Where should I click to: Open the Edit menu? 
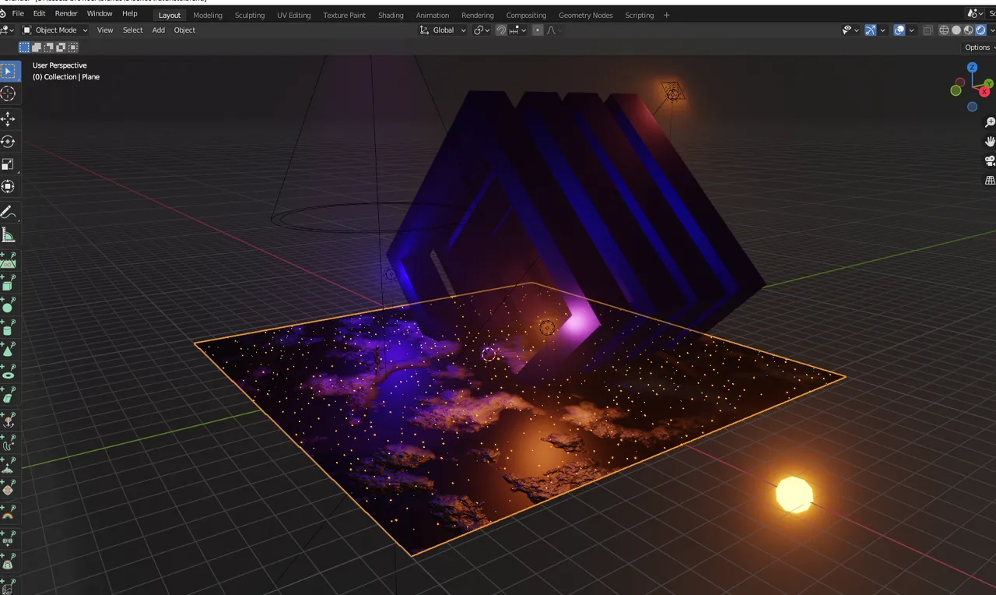39,14
